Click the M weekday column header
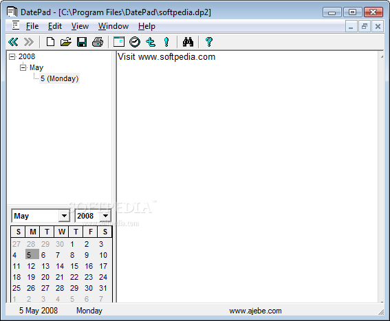The width and height of the screenshot is (390, 321). (x=32, y=232)
